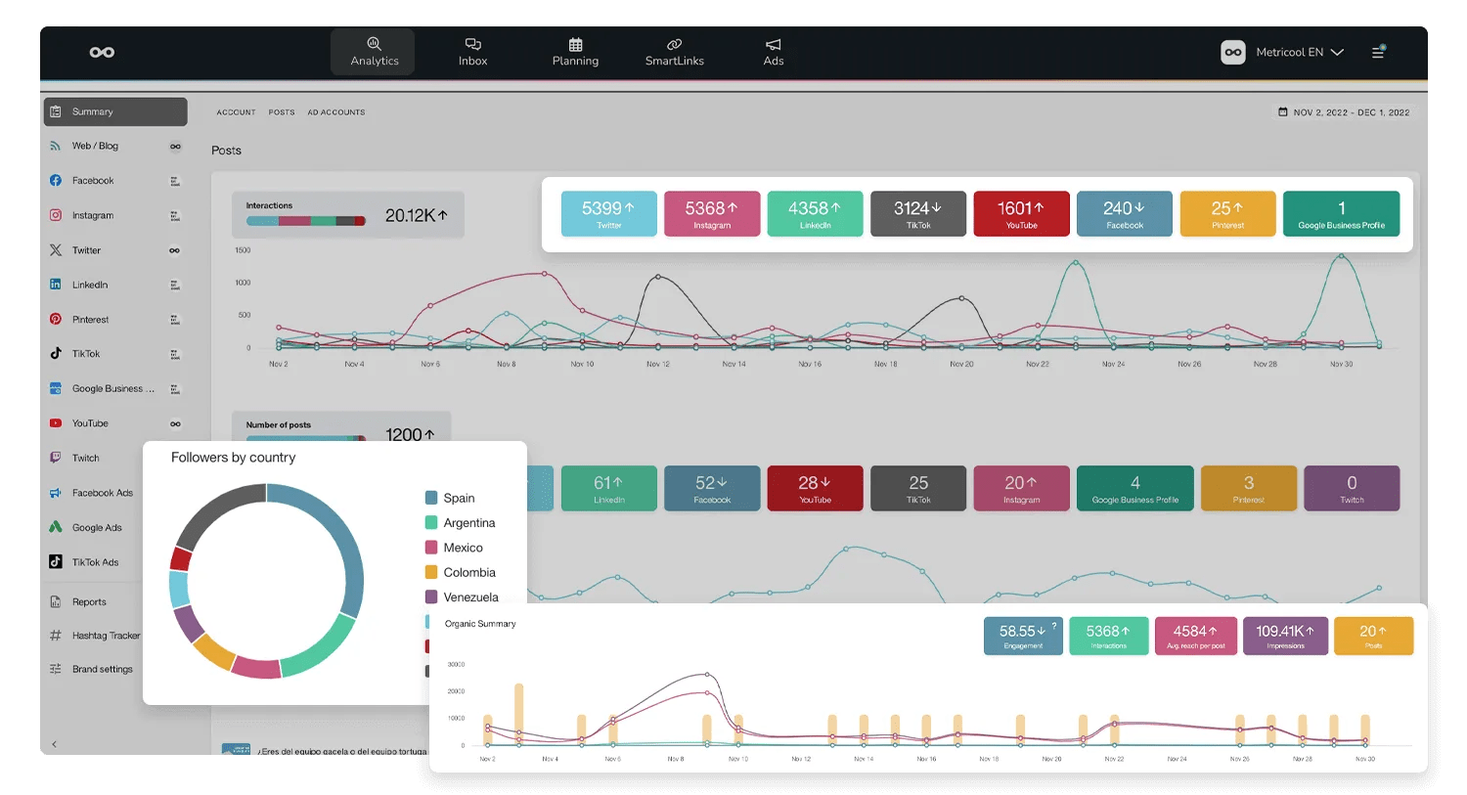This screenshot has height=795, width=1467.
Task: Switch to the Posts tab
Action: coord(282,111)
